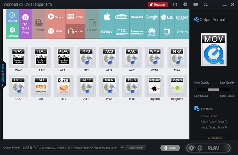Open the Apple device profiles
238x155 pixels.
click(x=107, y=17)
